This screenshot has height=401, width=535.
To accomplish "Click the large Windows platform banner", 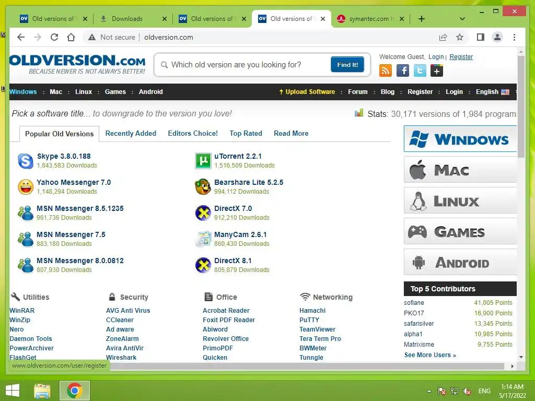I will click(x=460, y=139).
